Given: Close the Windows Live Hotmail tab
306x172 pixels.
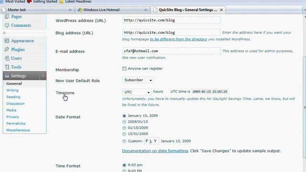Looking at the screenshot, I should [x=145, y=10].
